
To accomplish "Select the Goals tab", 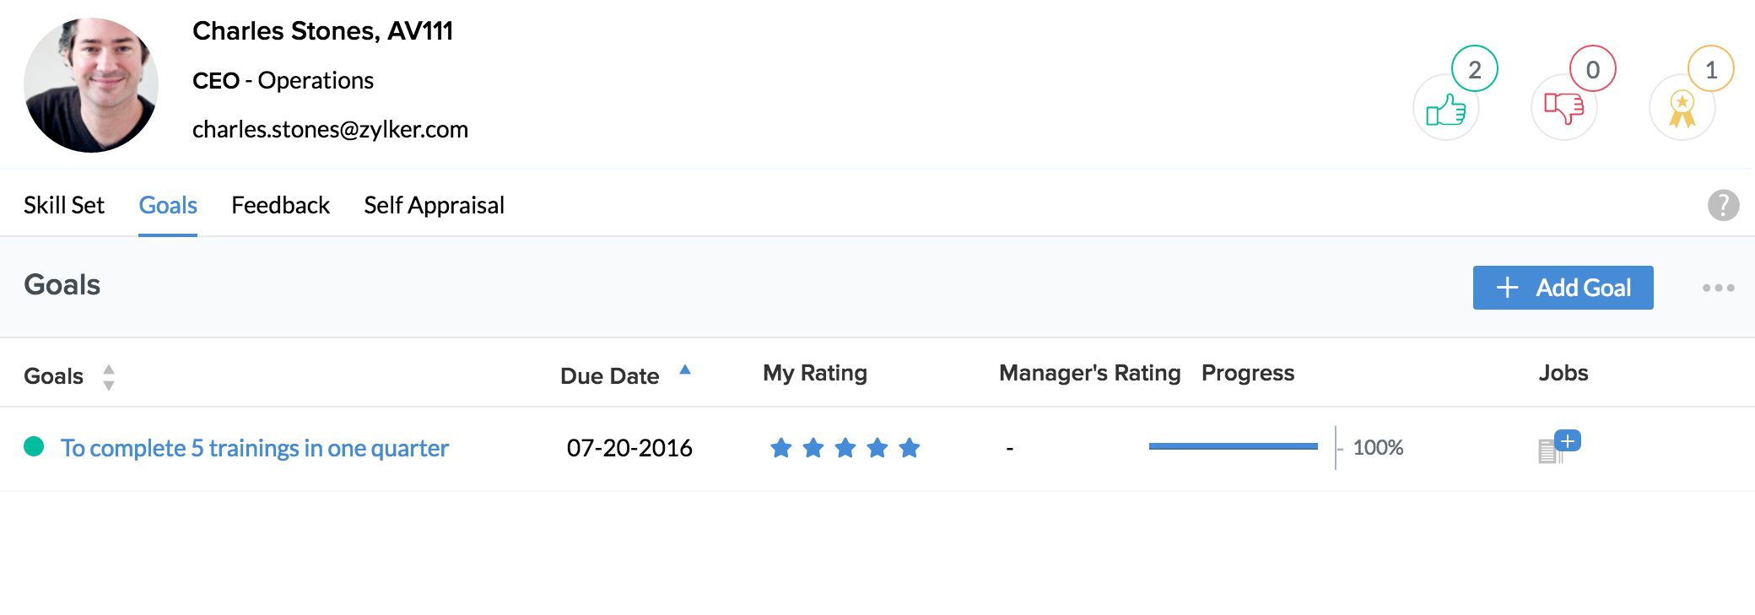I will coord(168,205).
